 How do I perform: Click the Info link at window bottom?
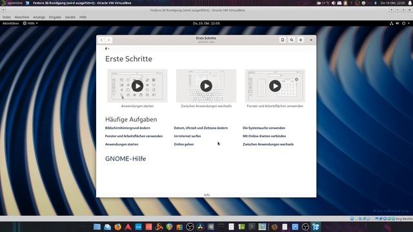[x=206, y=195]
